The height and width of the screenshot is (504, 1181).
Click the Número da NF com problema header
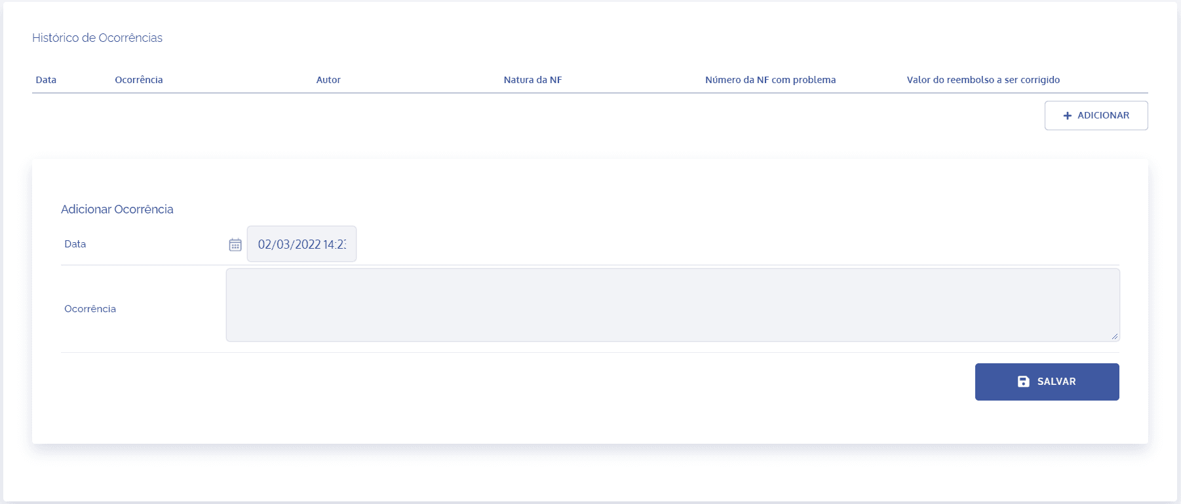[770, 80]
